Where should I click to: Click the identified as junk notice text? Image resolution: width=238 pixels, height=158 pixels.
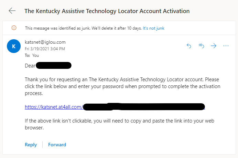(x=83, y=28)
